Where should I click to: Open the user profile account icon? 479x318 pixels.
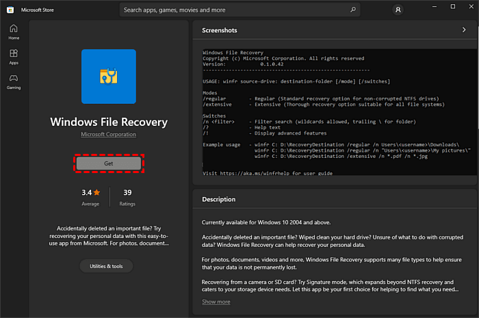click(398, 10)
